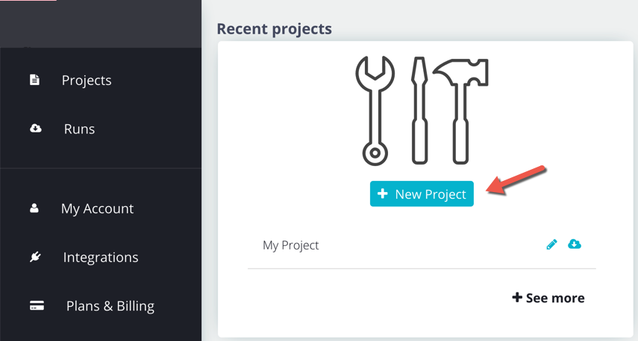Image resolution: width=638 pixels, height=341 pixels.
Task: Open the My Project entry
Action: click(x=291, y=246)
